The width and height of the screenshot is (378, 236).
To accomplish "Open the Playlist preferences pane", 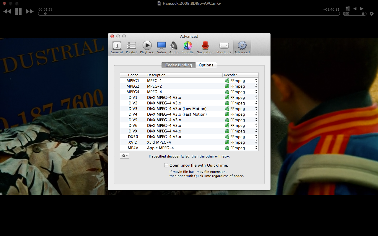I will click(131, 47).
